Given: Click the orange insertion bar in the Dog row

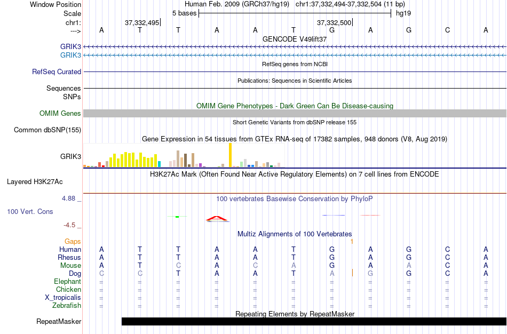Looking at the screenshot, I should pyautogui.click(x=352, y=273).
